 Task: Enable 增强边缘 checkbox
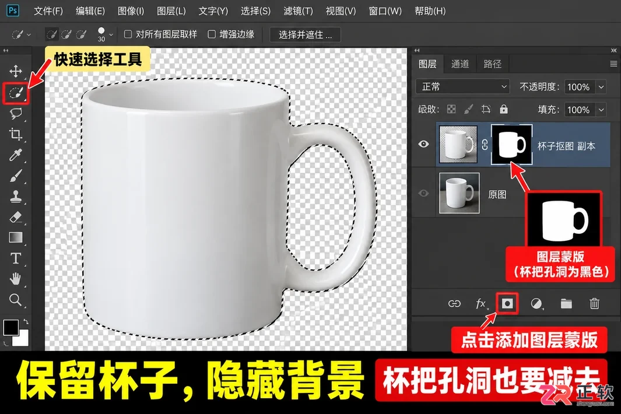[212, 34]
